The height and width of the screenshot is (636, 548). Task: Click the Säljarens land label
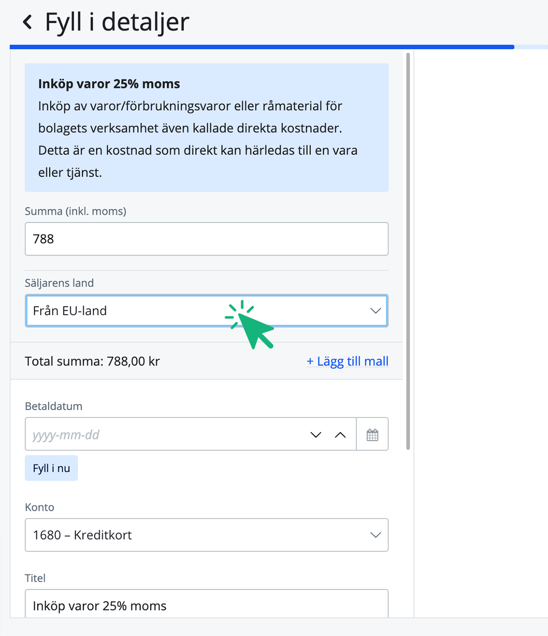[x=59, y=283]
